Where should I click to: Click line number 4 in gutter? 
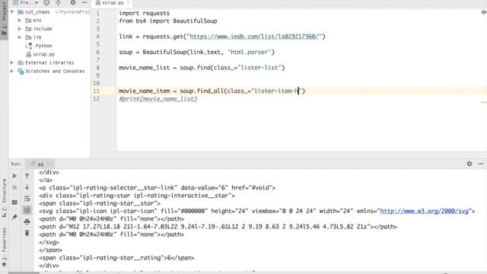98,37
